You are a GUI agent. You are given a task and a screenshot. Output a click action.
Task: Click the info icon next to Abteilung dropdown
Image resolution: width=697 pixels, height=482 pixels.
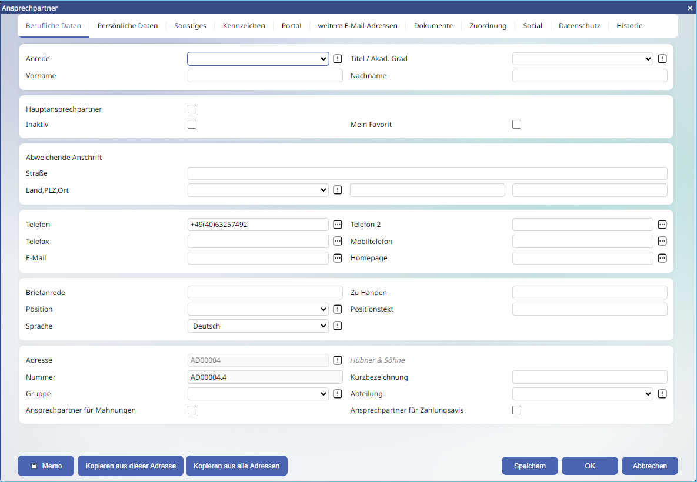(x=662, y=394)
